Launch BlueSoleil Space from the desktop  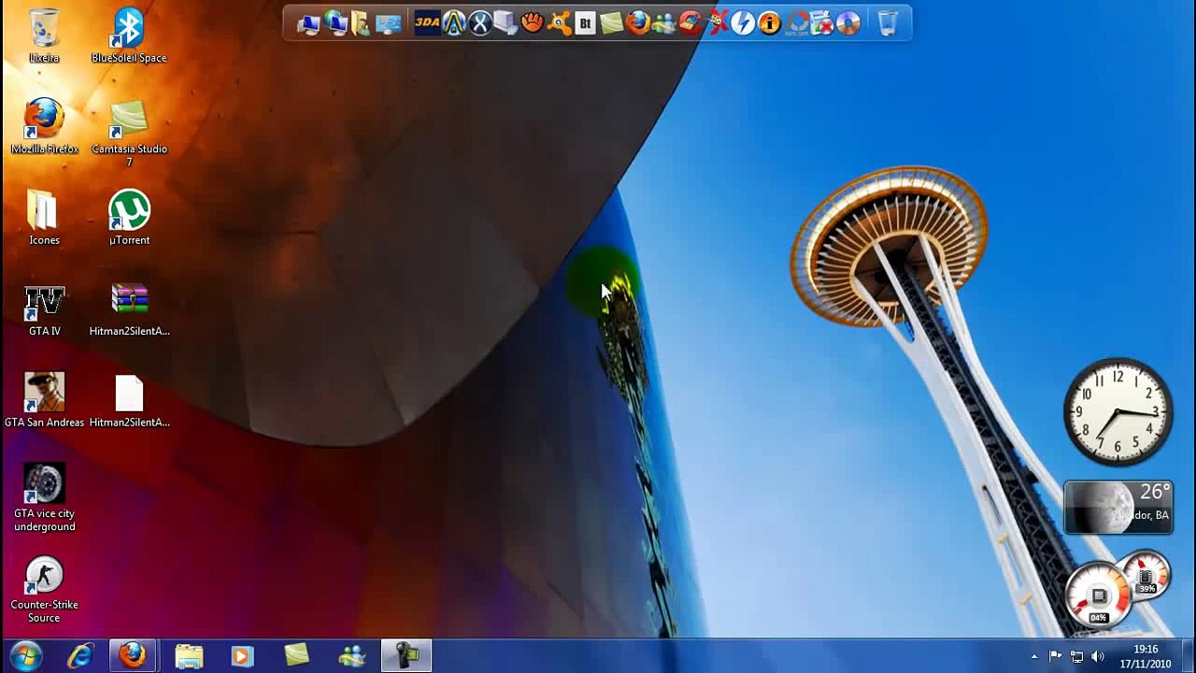(x=129, y=36)
